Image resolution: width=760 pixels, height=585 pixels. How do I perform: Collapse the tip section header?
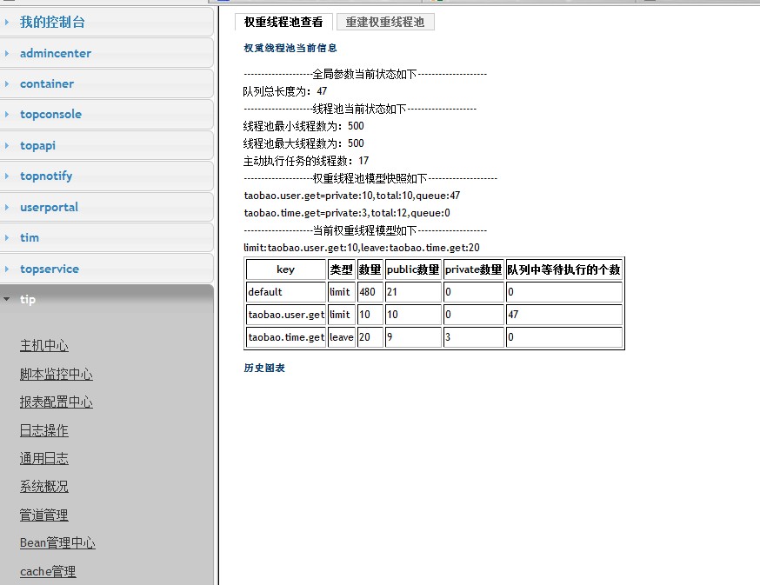point(106,300)
